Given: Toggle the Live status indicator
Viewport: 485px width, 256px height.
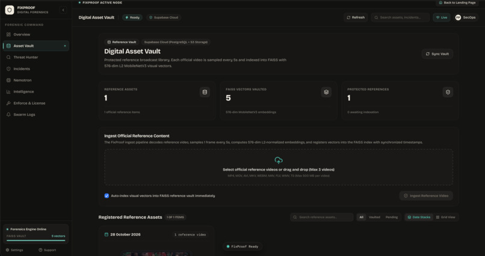Looking at the screenshot, I should (442, 17).
